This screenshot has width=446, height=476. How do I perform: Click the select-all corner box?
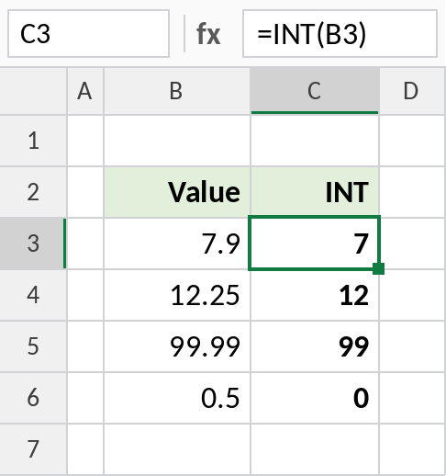tap(33, 91)
